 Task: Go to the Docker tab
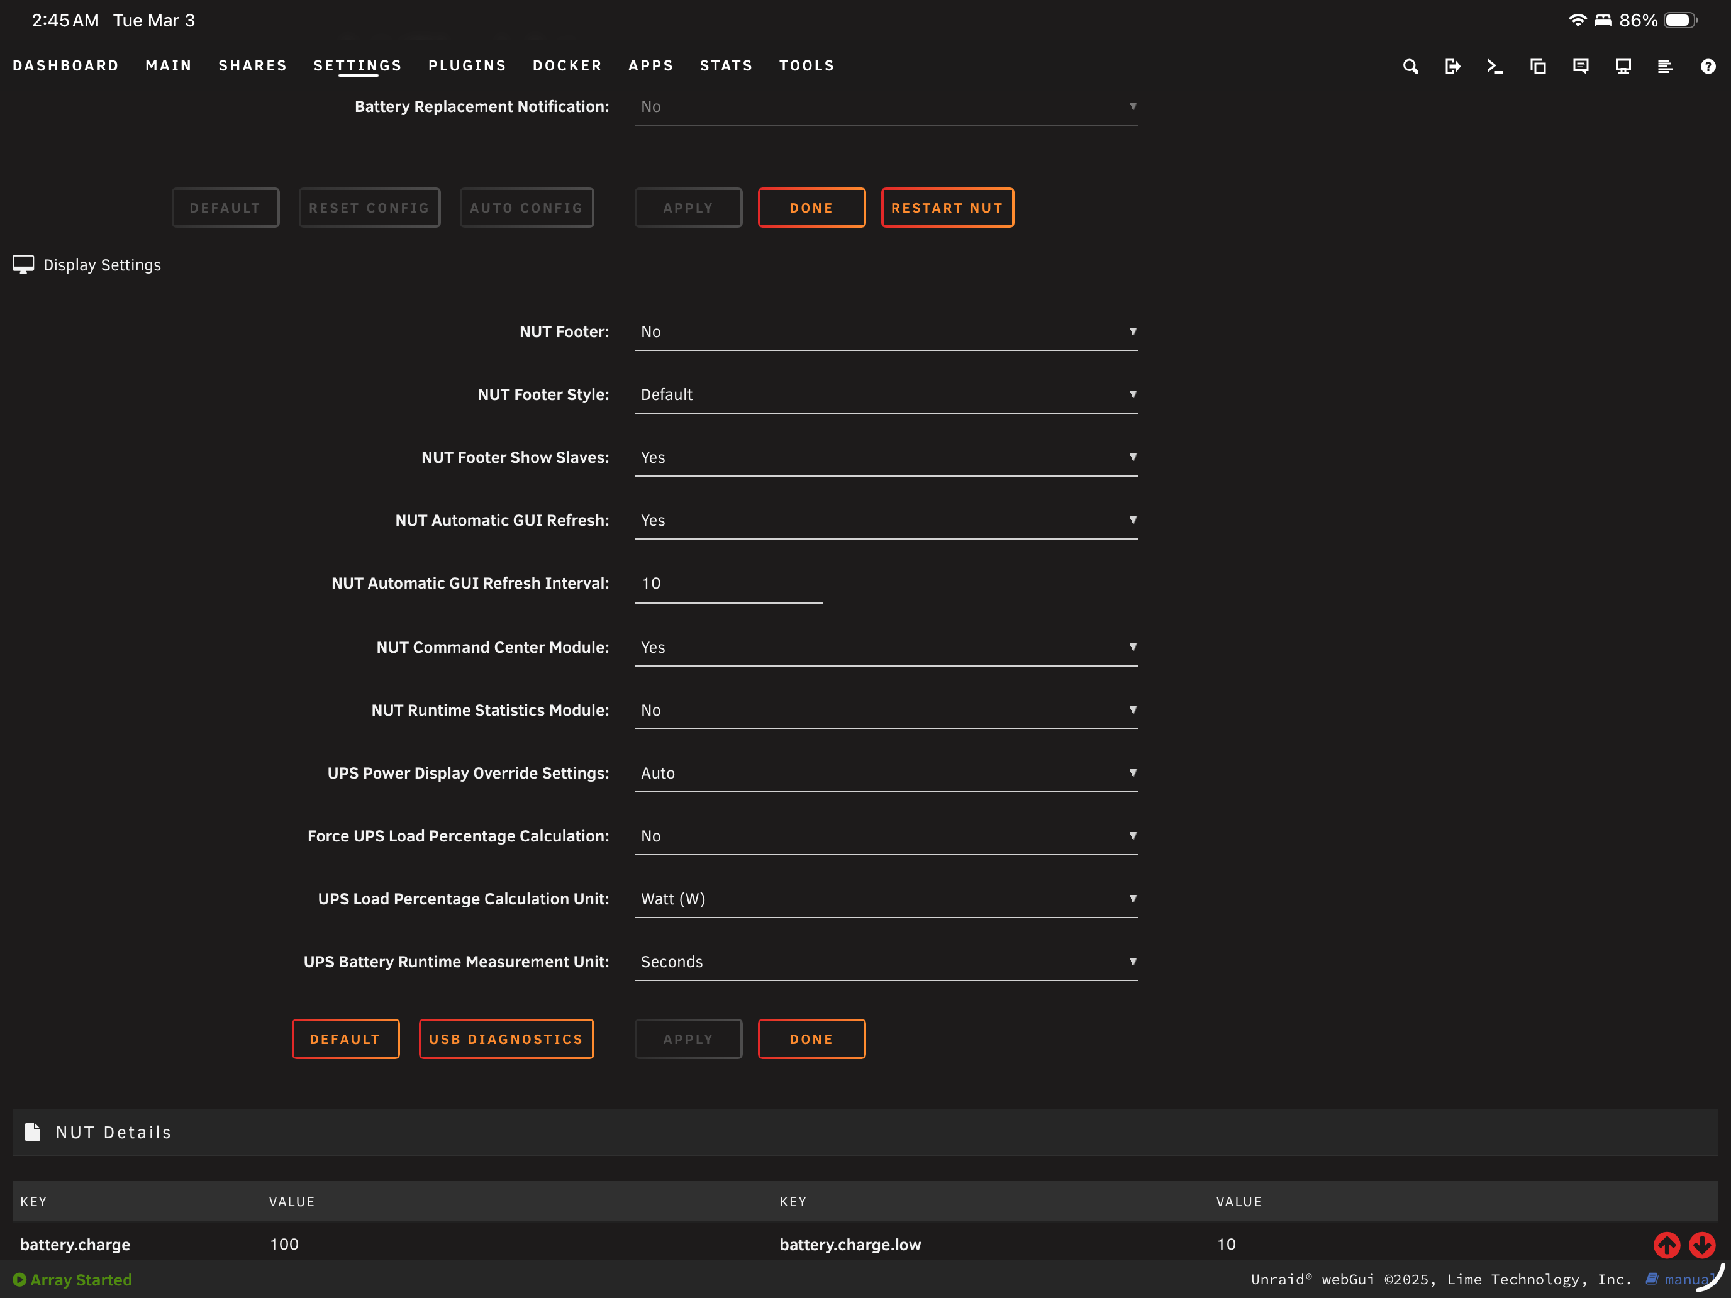[x=567, y=66]
